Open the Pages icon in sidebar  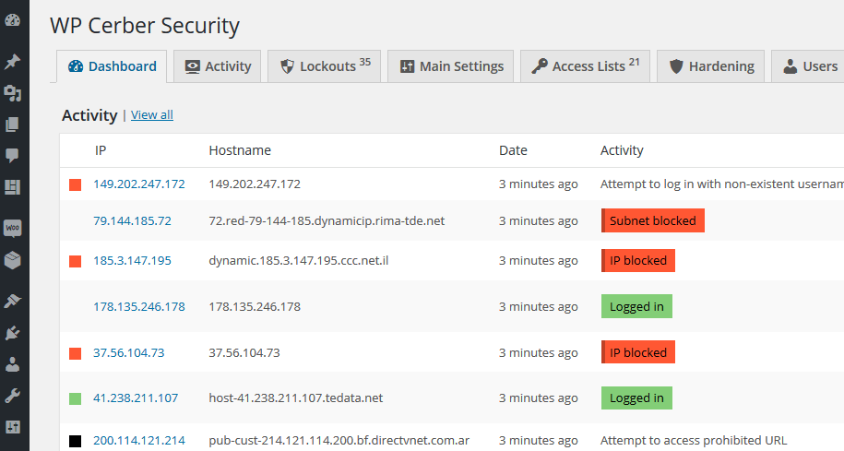click(12, 125)
